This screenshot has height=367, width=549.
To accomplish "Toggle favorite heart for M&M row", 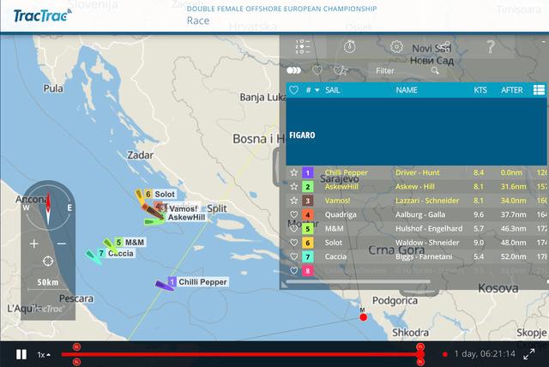I will (294, 229).
